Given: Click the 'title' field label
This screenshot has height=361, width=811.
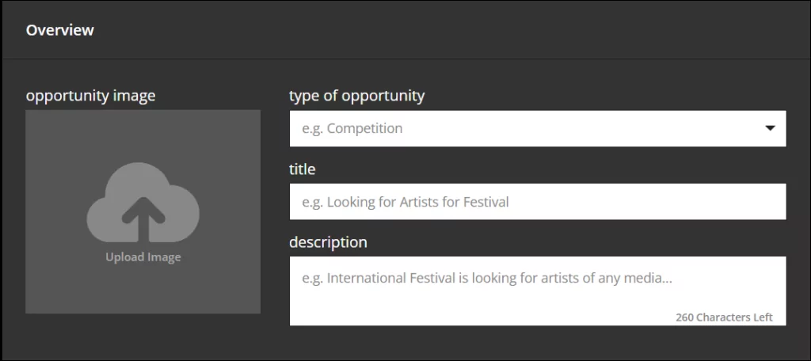Looking at the screenshot, I should coord(303,169).
